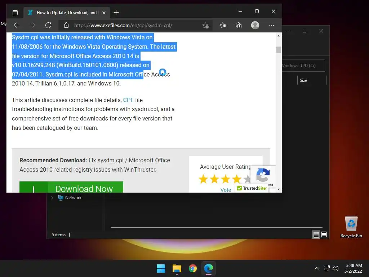
Task: Click the browser forward arrow
Action: [32, 25]
